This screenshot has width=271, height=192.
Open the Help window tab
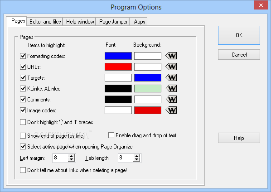point(80,22)
